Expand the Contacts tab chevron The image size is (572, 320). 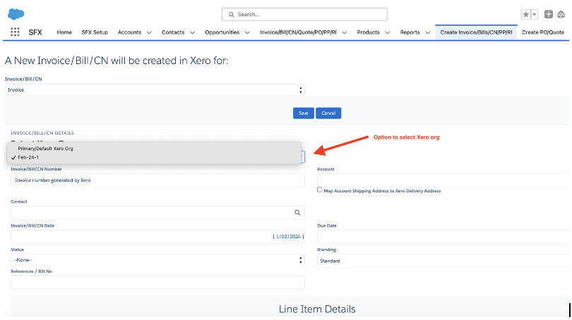click(x=192, y=32)
